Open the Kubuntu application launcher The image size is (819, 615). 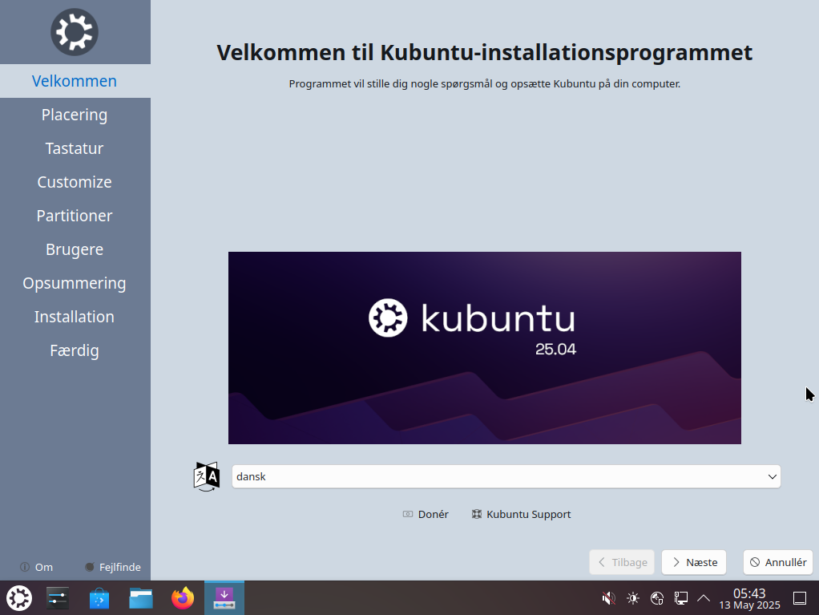pyautogui.click(x=19, y=597)
